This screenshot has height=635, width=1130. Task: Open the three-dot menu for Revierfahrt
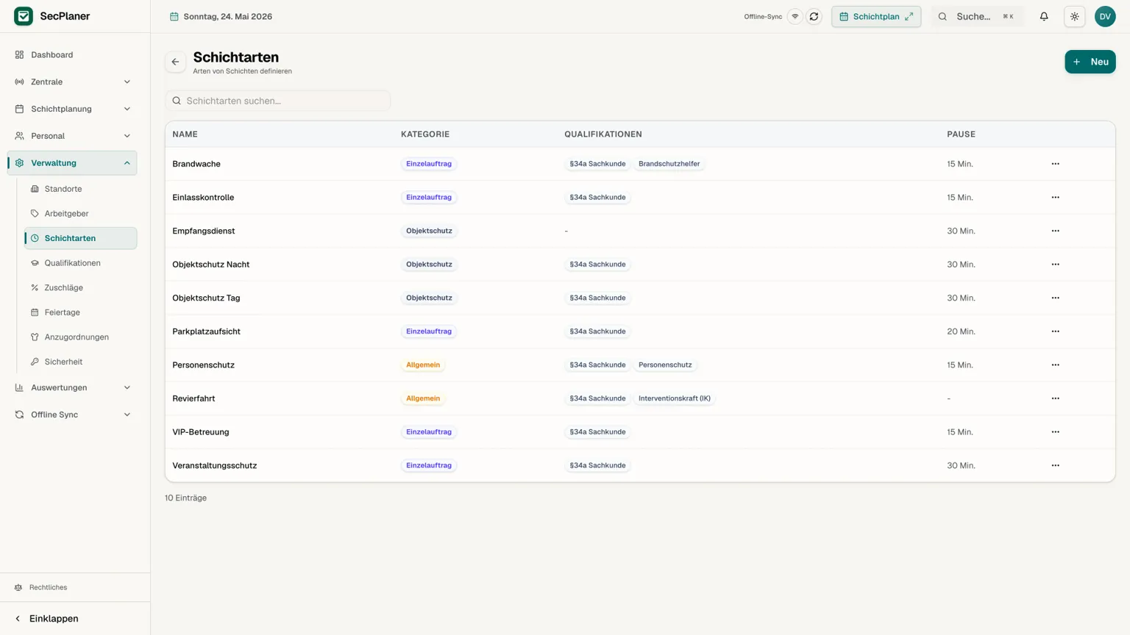(1055, 398)
